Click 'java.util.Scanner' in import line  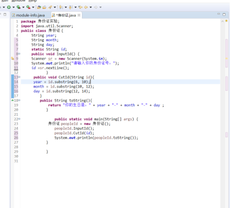tap(54, 26)
